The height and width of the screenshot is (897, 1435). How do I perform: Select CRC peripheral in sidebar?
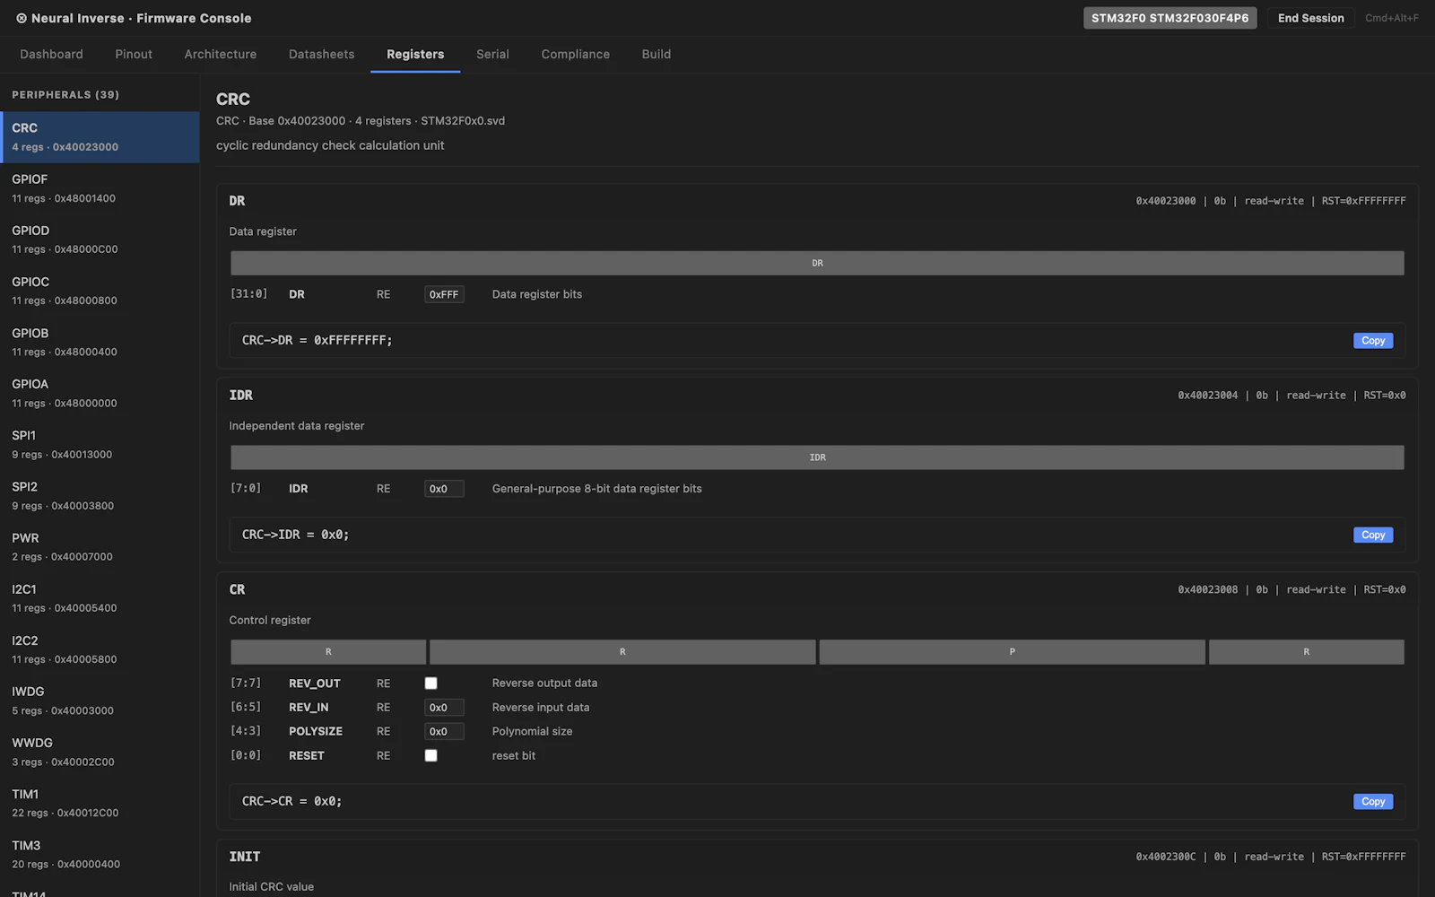(x=100, y=137)
